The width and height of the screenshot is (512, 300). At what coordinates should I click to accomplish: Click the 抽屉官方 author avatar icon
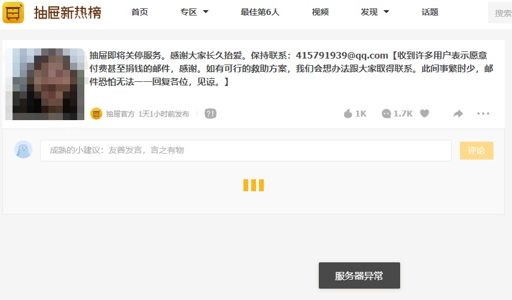pyautogui.click(x=96, y=114)
